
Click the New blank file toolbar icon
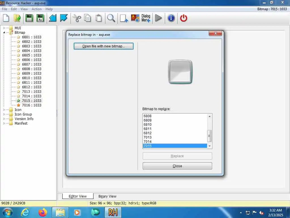pos(6,18)
